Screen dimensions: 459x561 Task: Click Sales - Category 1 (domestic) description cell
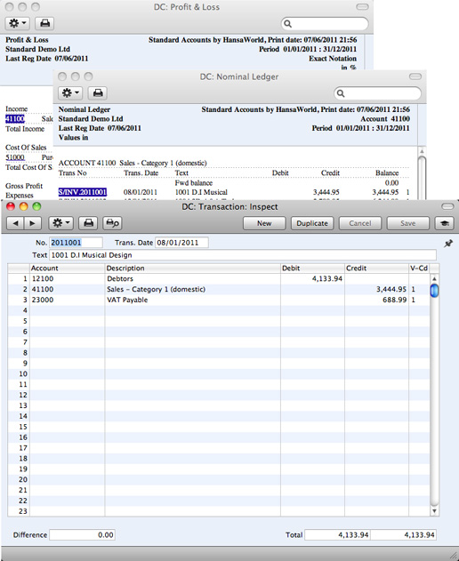(193, 289)
